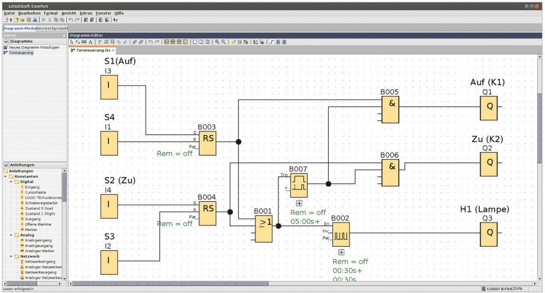Collapse the Konstanten folder in tree
This screenshot has width=545, height=293.
point(5,176)
